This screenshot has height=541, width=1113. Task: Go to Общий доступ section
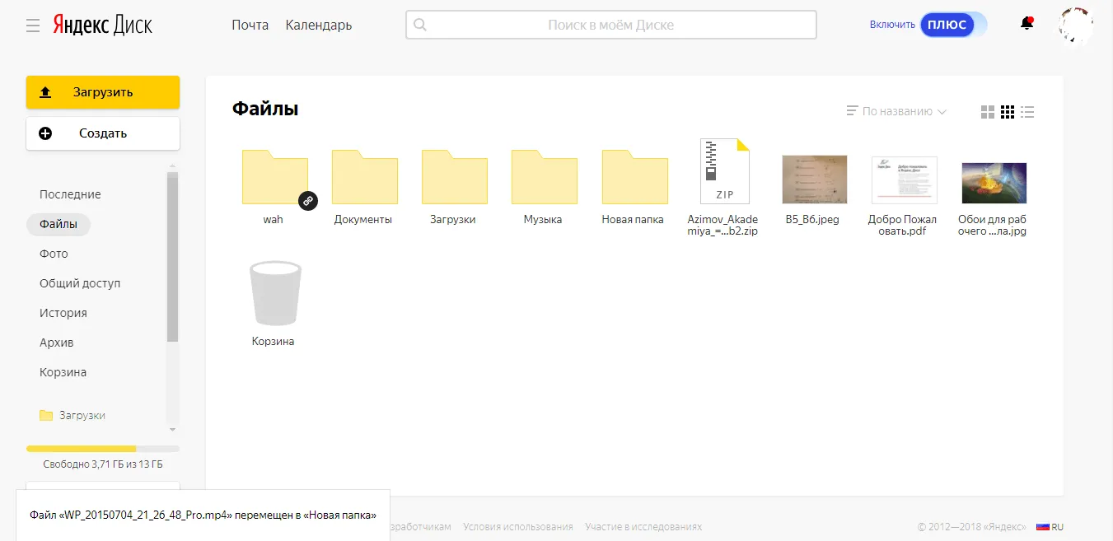click(80, 283)
